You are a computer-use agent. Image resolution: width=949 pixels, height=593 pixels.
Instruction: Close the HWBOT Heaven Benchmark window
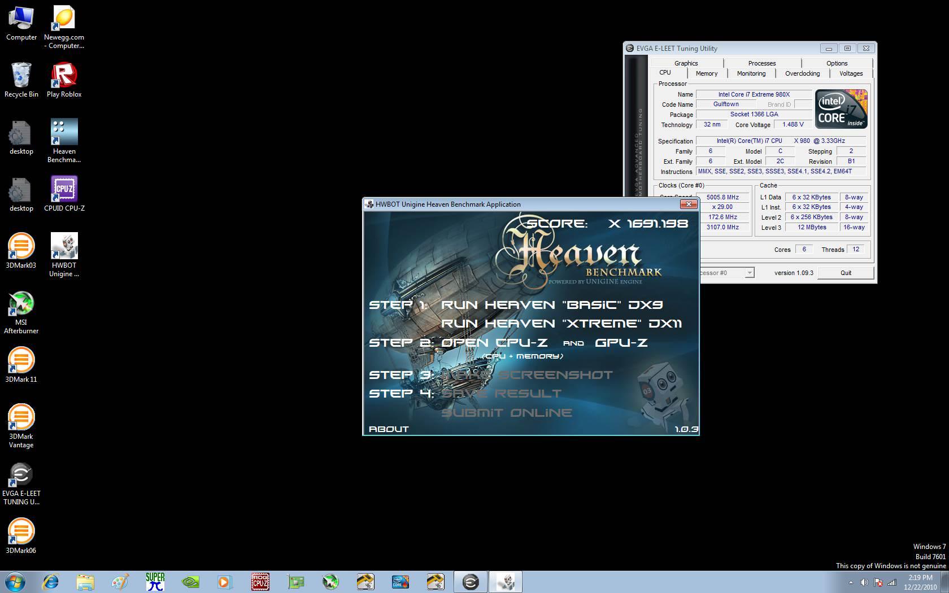pos(688,204)
